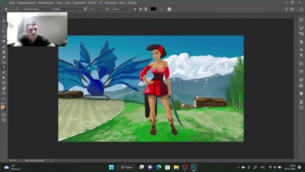
Task: Select the Clone Stamp tool
Action: [x=4, y=52]
